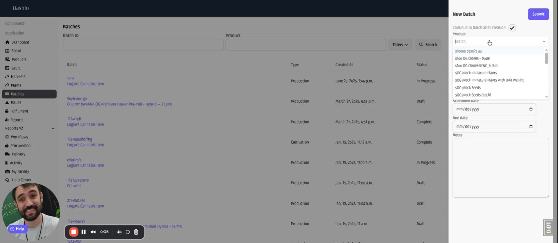
Task: Go to Fulfillment page
Action: coord(17,111)
